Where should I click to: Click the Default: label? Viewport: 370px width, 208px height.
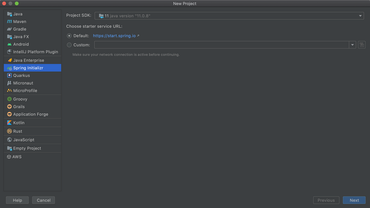click(81, 36)
